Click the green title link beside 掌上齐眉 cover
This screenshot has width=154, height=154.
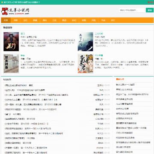[x=99, y=55]
